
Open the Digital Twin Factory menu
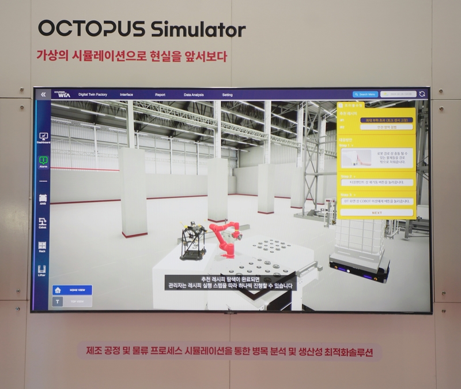click(x=93, y=95)
